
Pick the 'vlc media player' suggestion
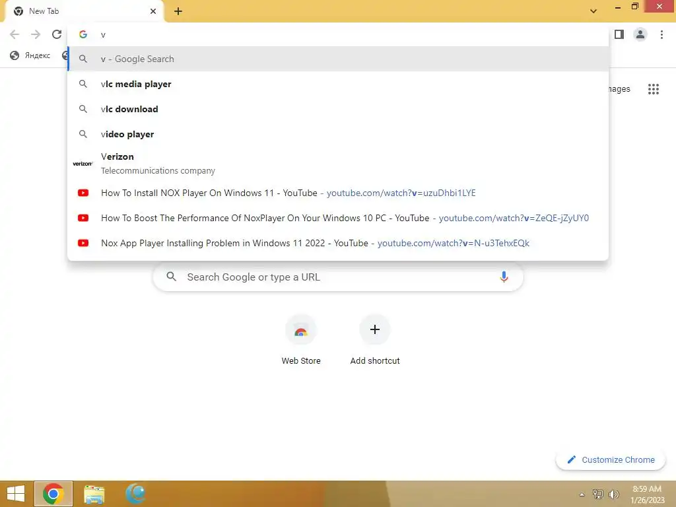tap(339, 84)
